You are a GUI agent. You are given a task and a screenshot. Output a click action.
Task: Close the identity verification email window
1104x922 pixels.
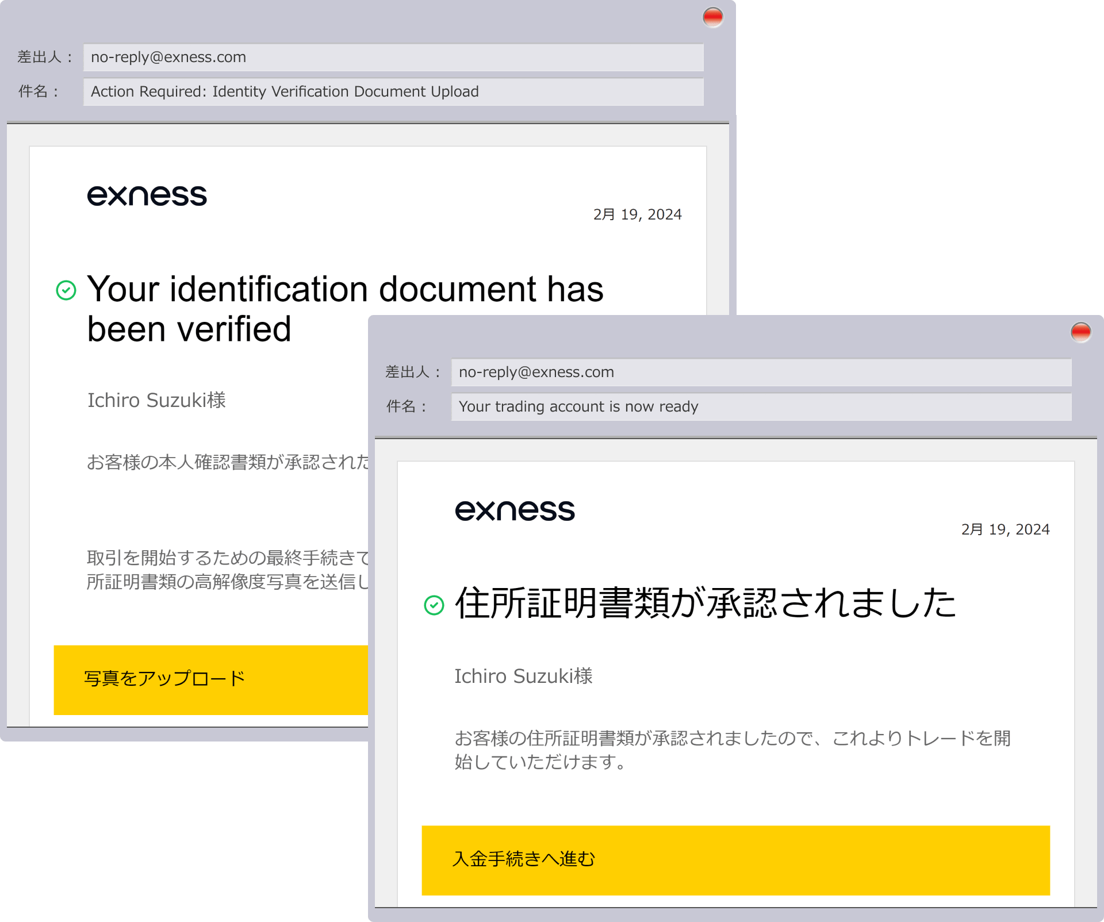click(x=712, y=17)
